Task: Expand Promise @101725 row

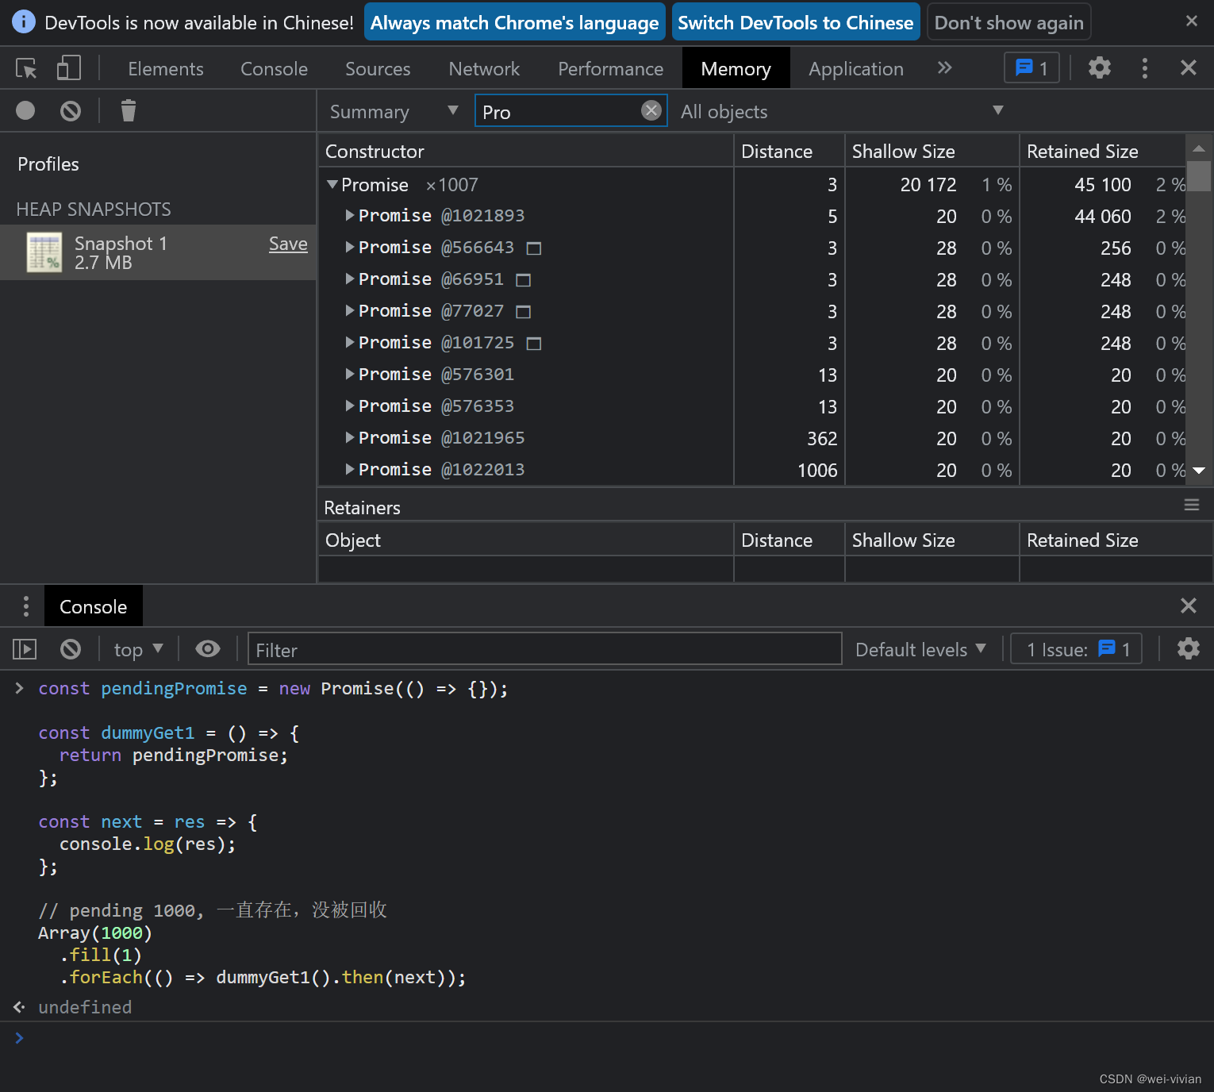Action: coord(350,342)
